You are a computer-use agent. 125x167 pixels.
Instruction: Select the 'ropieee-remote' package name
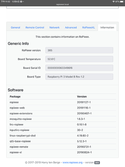[19, 147]
